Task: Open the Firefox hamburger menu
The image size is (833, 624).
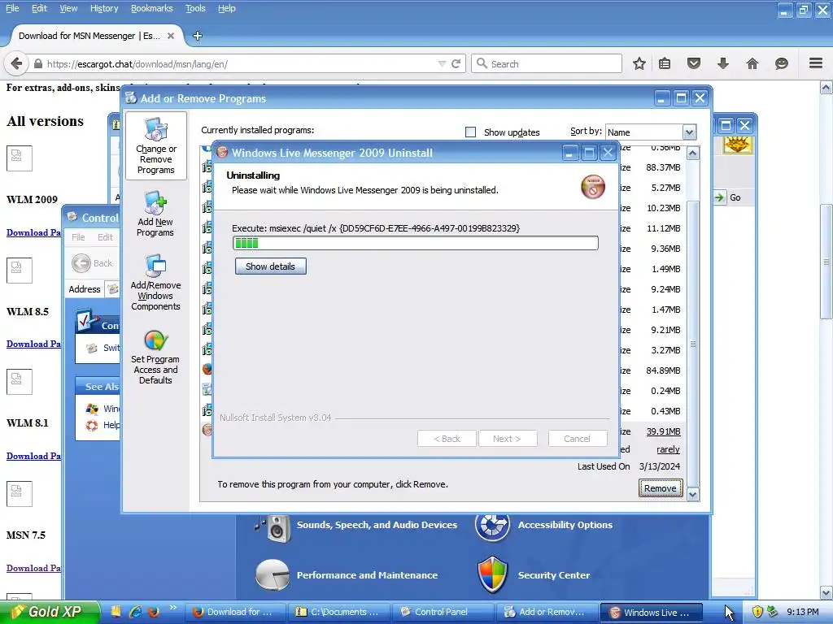Action: pos(816,63)
